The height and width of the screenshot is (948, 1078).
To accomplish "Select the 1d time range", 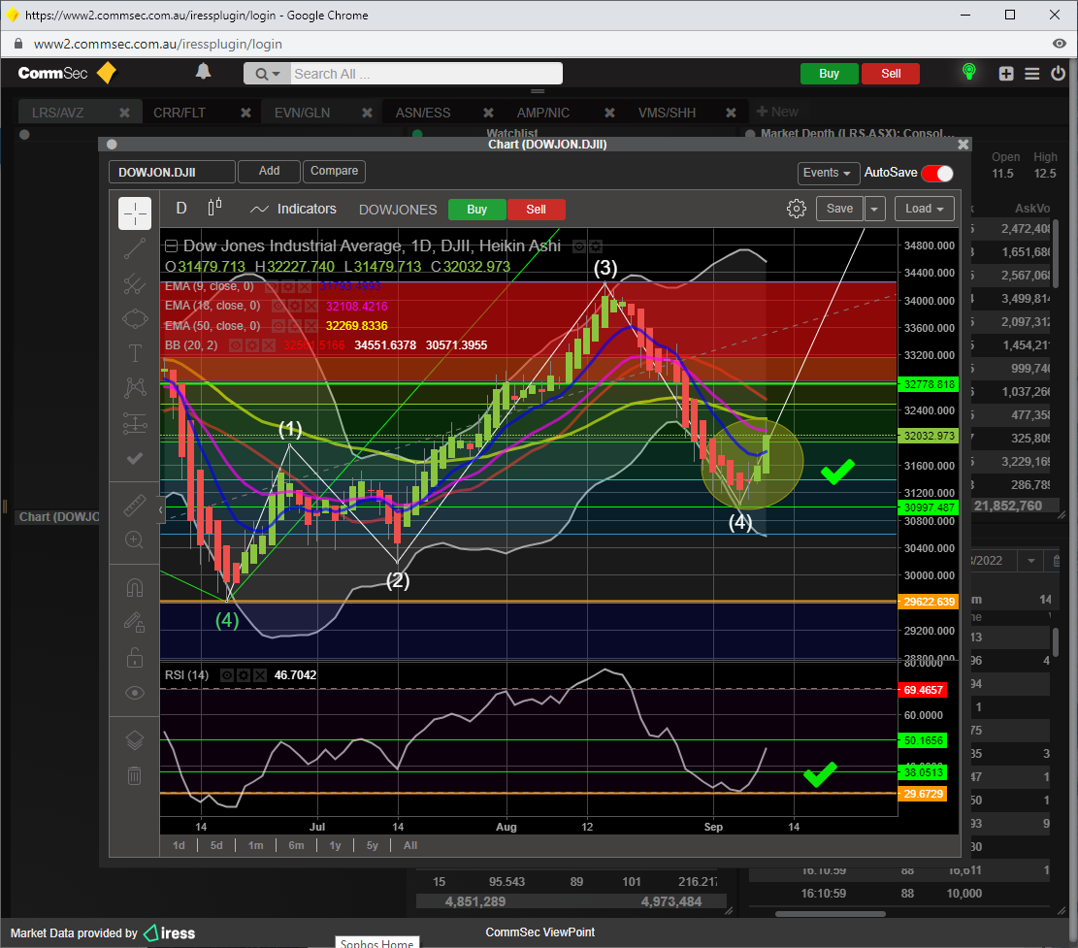I will click(x=179, y=845).
